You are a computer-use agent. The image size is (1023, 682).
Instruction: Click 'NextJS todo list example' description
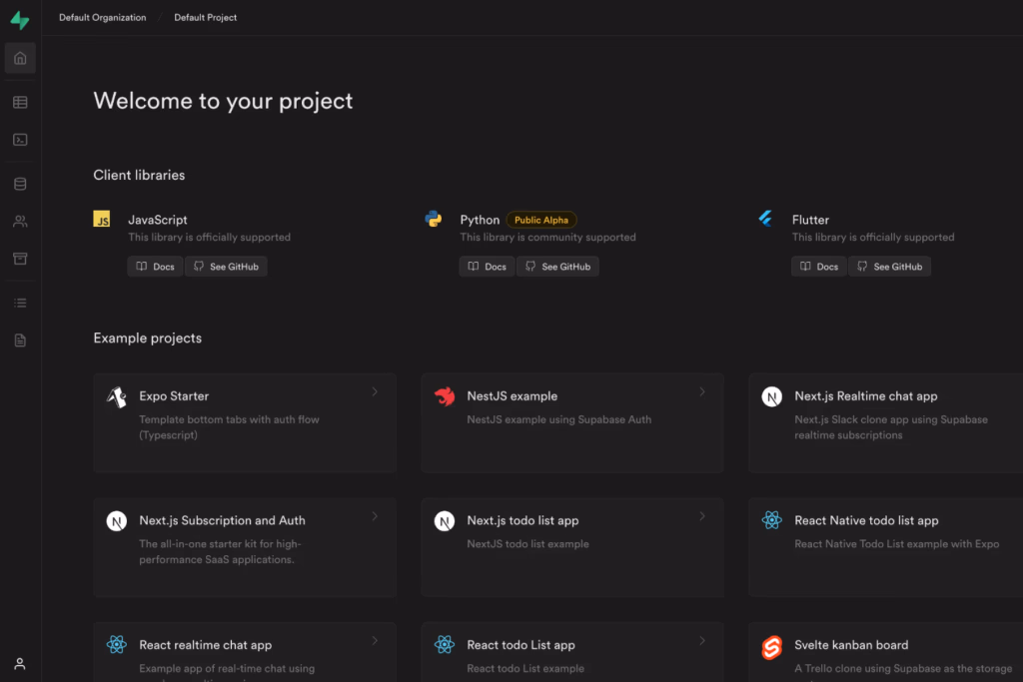(x=527, y=544)
